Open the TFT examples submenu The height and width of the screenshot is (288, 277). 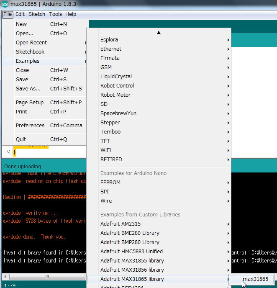click(159, 141)
